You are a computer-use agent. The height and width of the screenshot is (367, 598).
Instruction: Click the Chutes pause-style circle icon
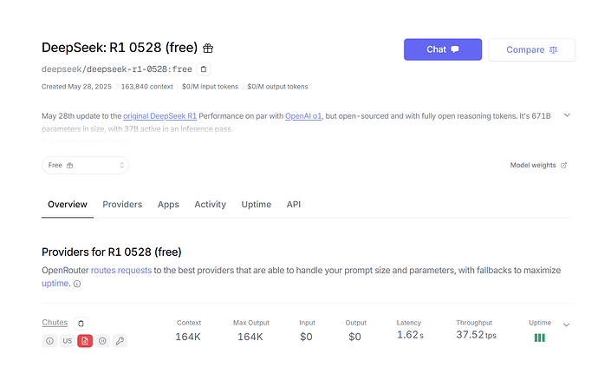(102, 341)
